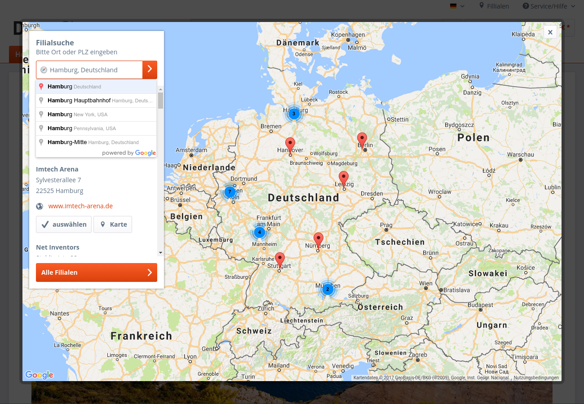Click the address line 22525 Hamburg
The width and height of the screenshot is (584, 404).
click(60, 191)
